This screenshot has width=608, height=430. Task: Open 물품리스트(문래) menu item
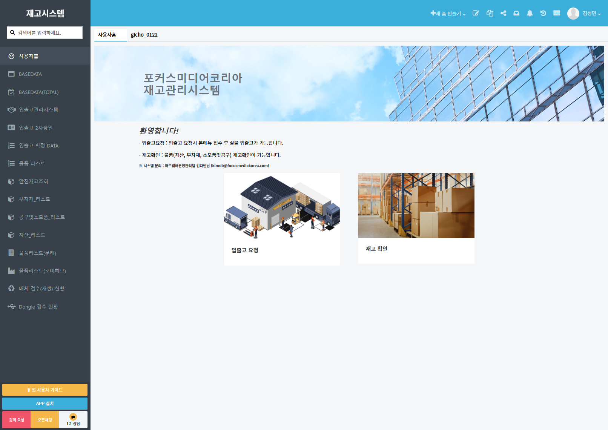pyautogui.click(x=45, y=253)
